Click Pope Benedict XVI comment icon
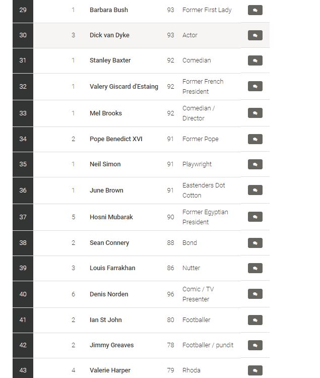 [x=255, y=139]
